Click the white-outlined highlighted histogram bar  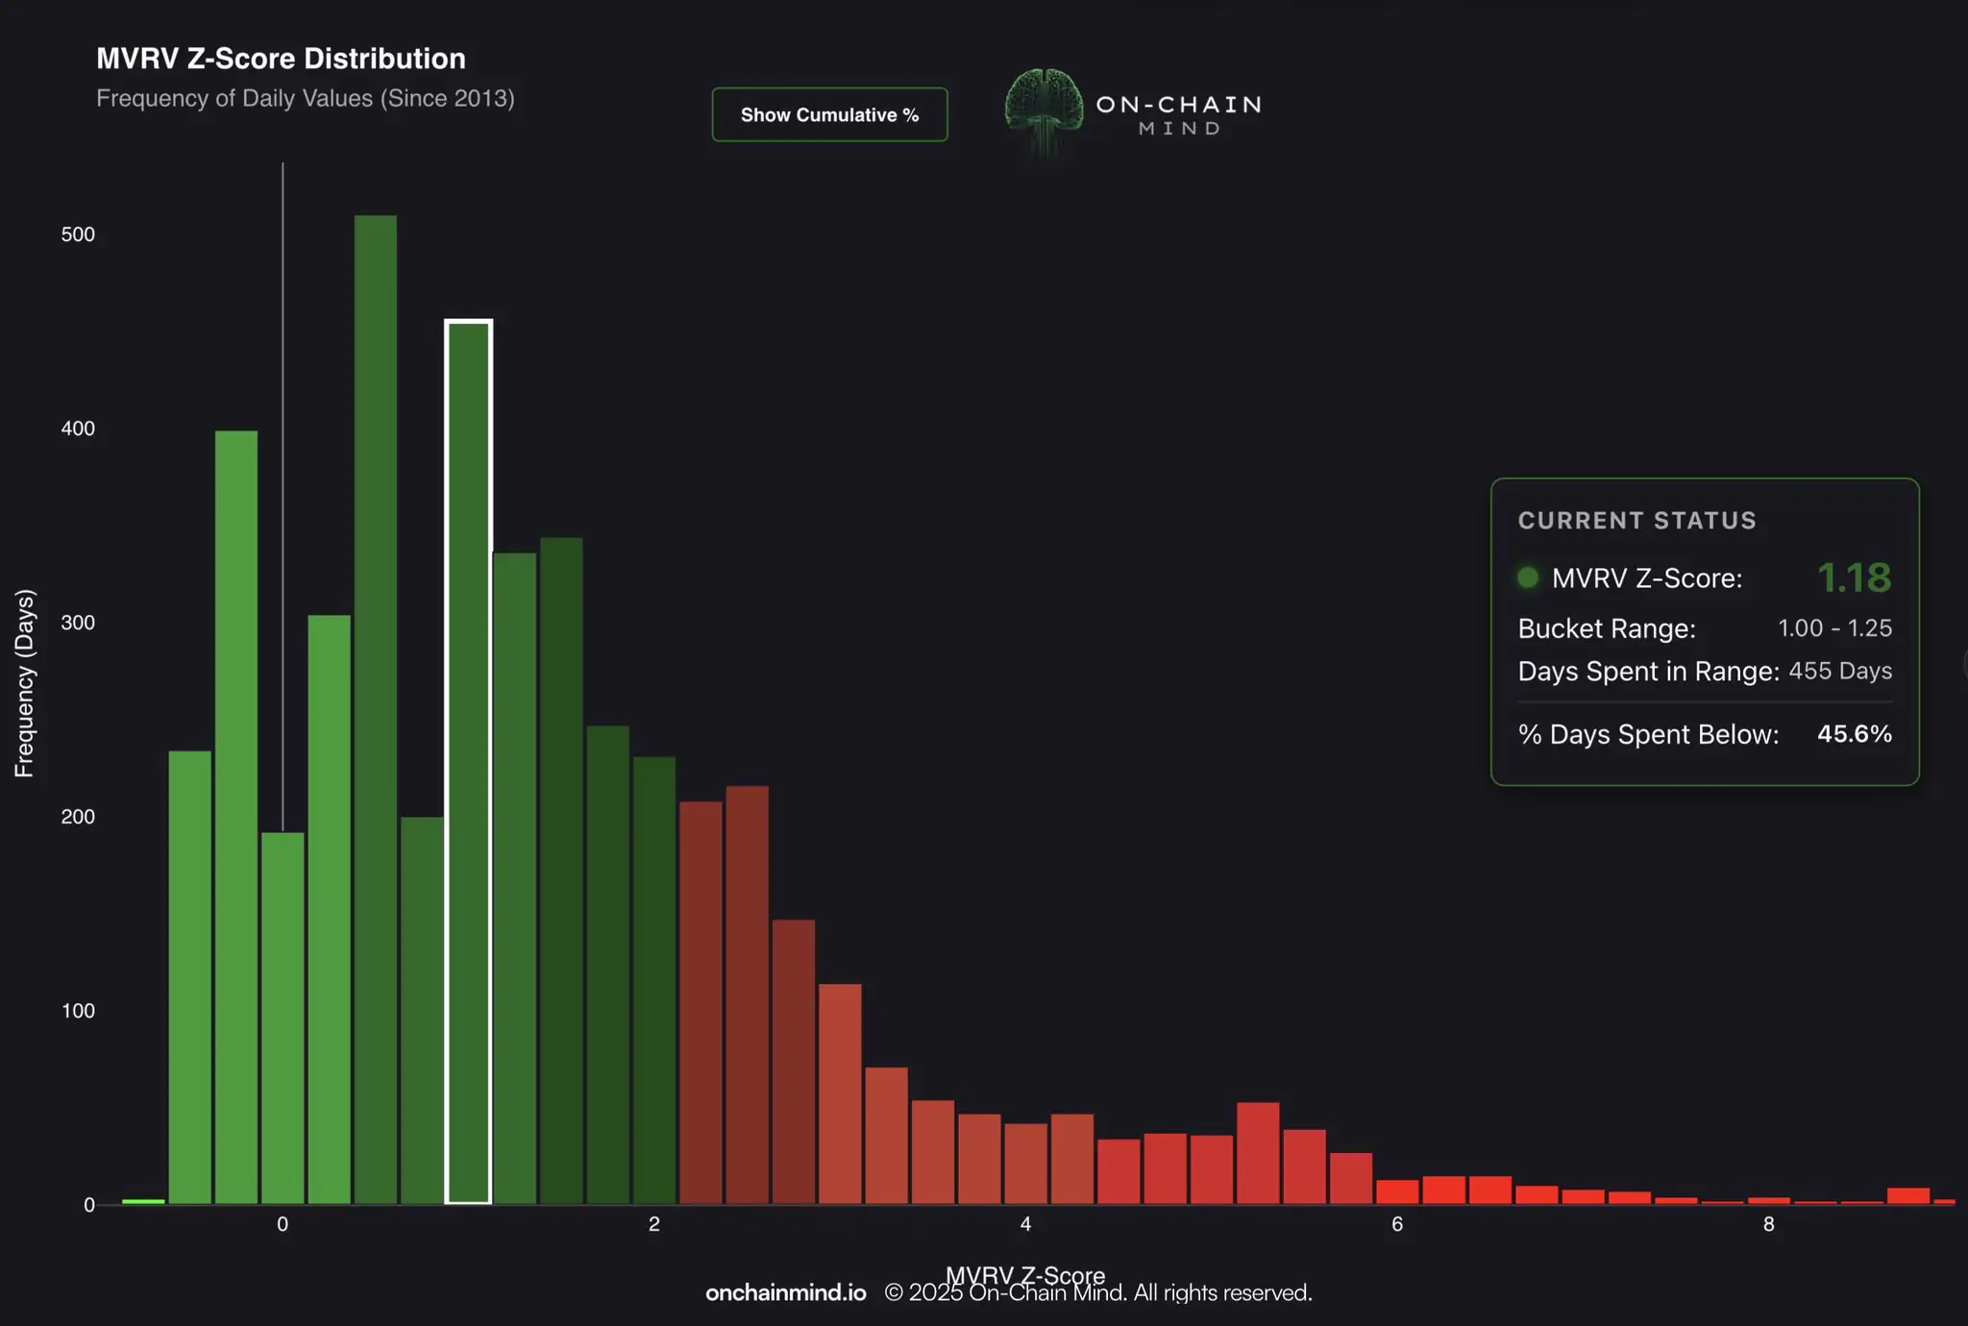(469, 761)
